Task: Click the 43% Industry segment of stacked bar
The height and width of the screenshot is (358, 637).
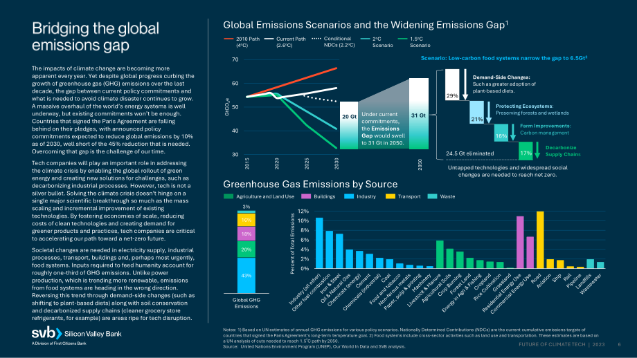Action: pyautogui.click(x=246, y=275)
